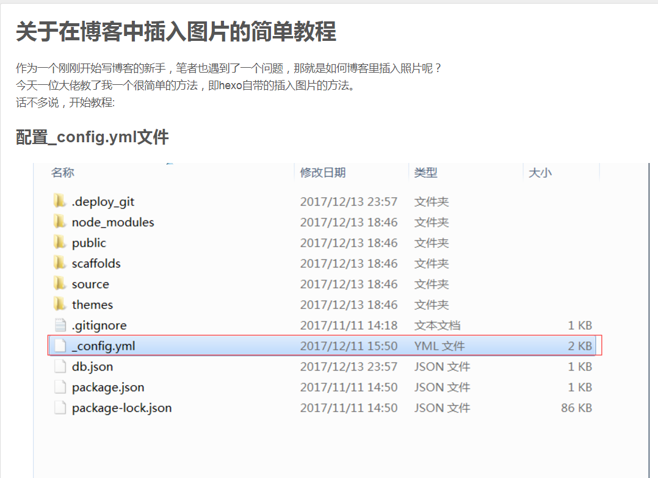
Task: Select the public folder name
Action: [89, 243]
